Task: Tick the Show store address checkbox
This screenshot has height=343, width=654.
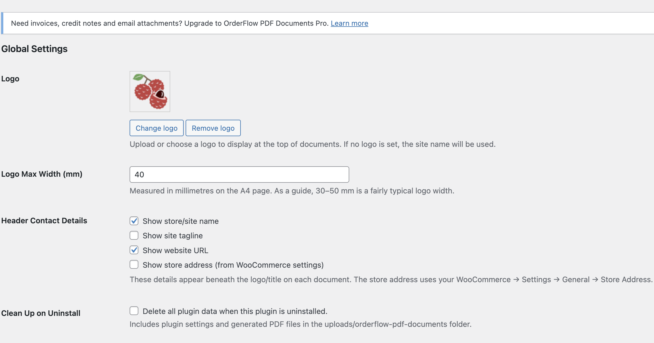Action: tap(134, 265)
